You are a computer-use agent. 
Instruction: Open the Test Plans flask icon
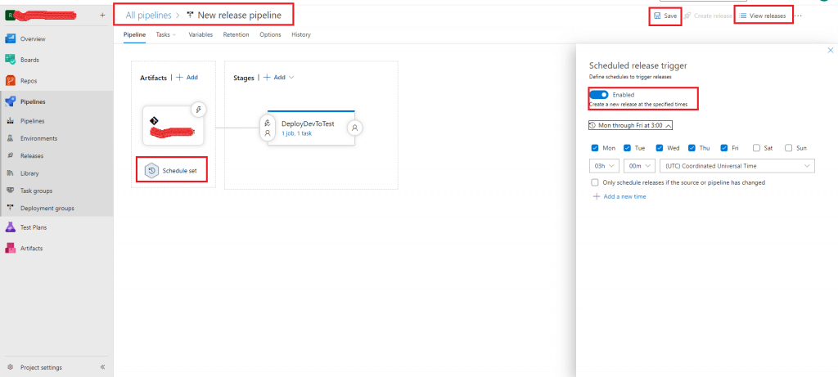point(10,227)
